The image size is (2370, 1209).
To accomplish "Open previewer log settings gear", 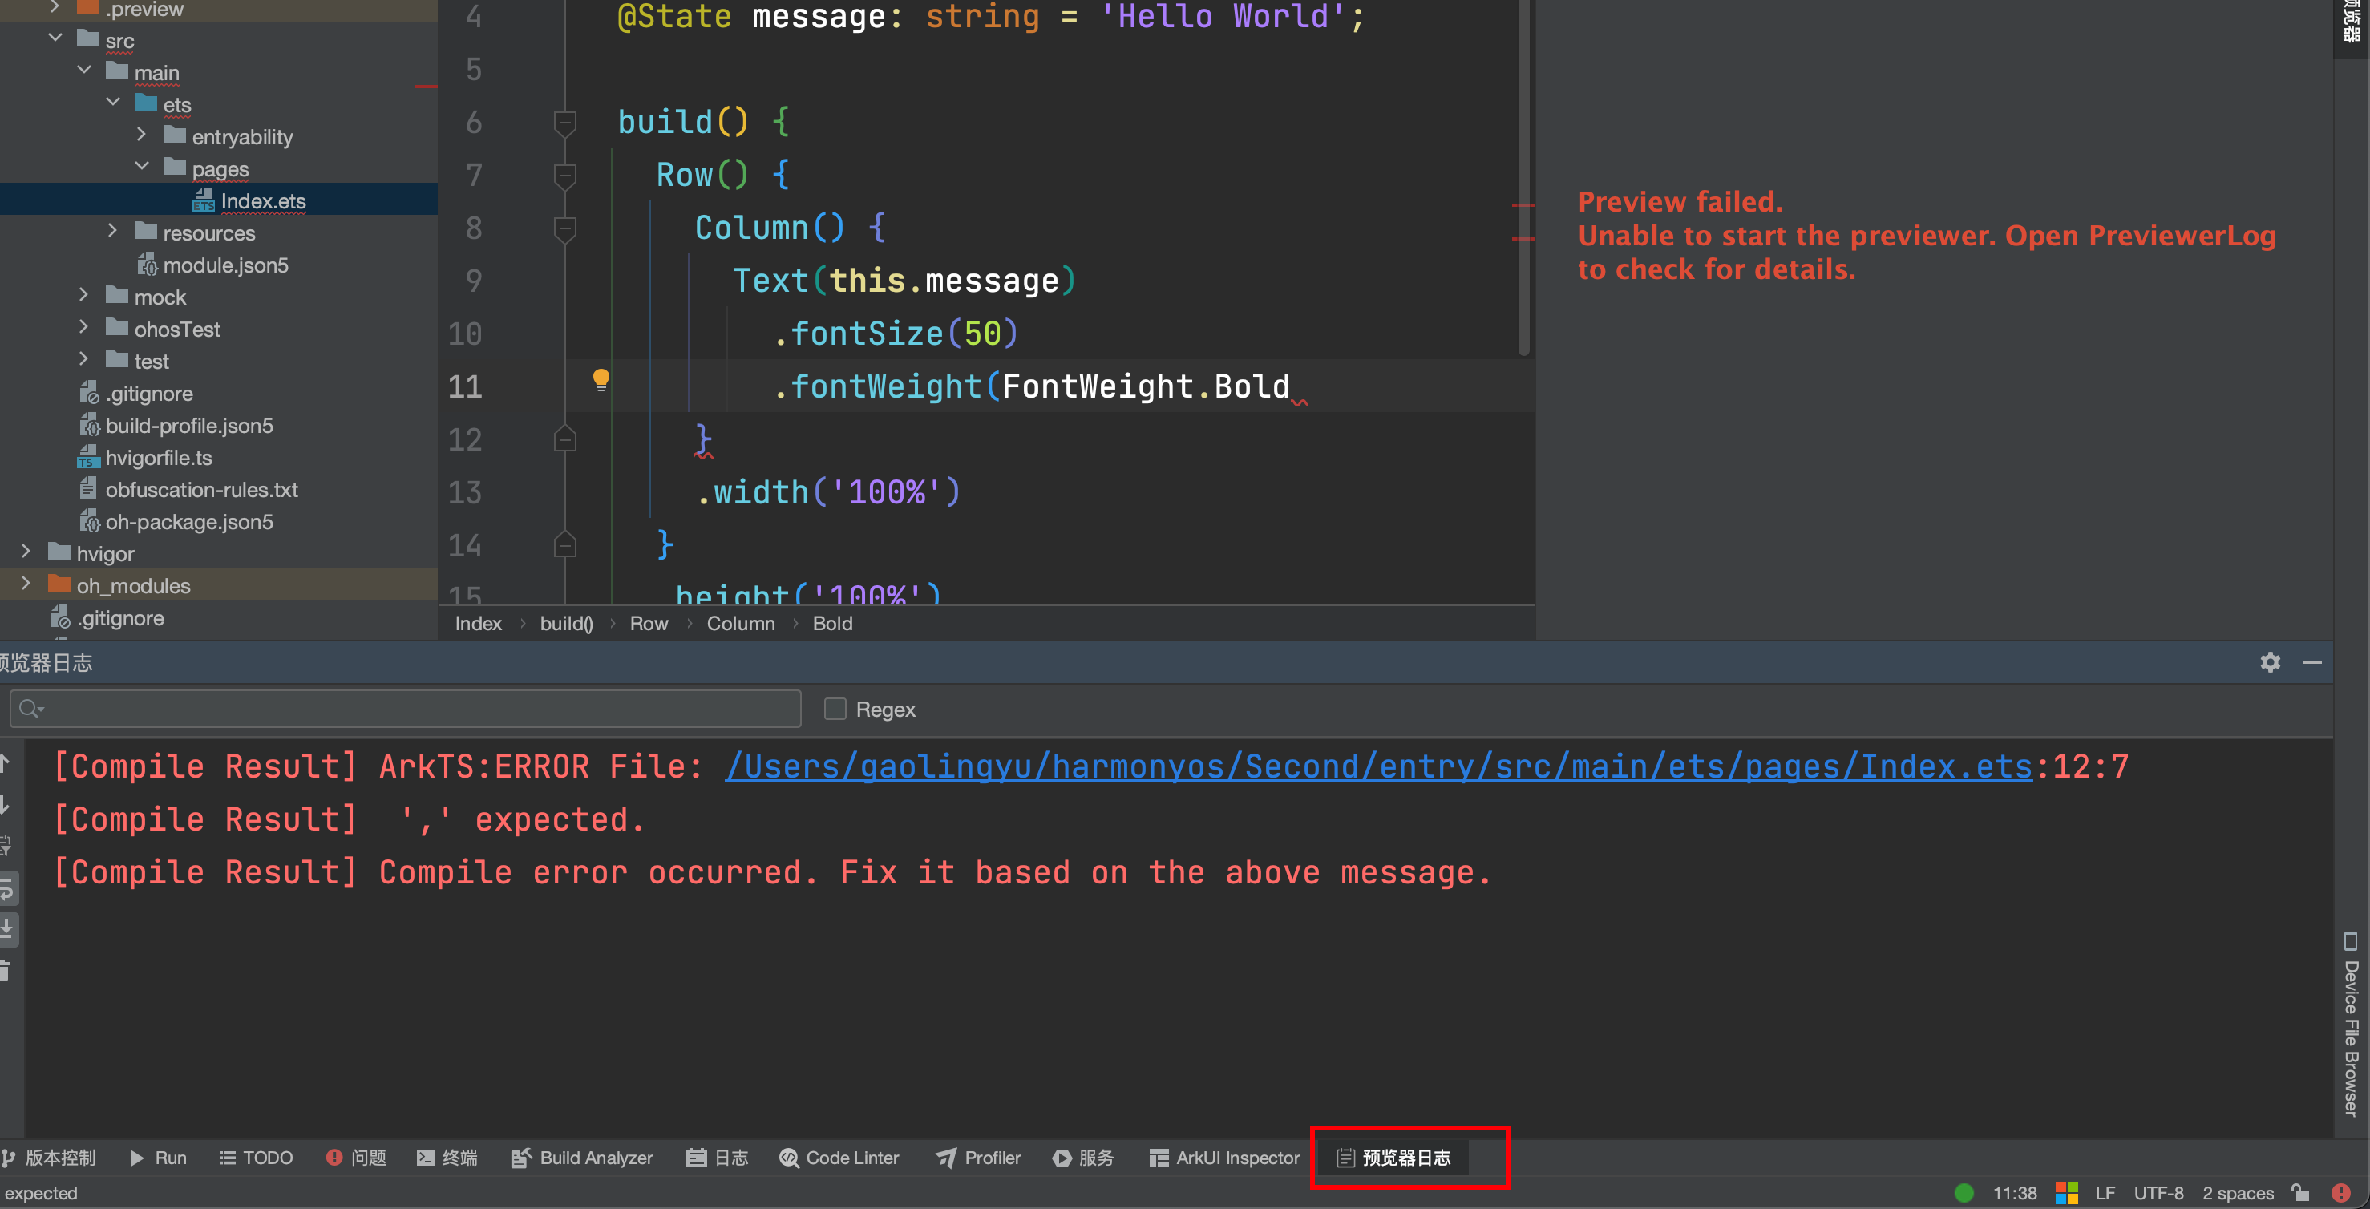I will [2270, 662].
